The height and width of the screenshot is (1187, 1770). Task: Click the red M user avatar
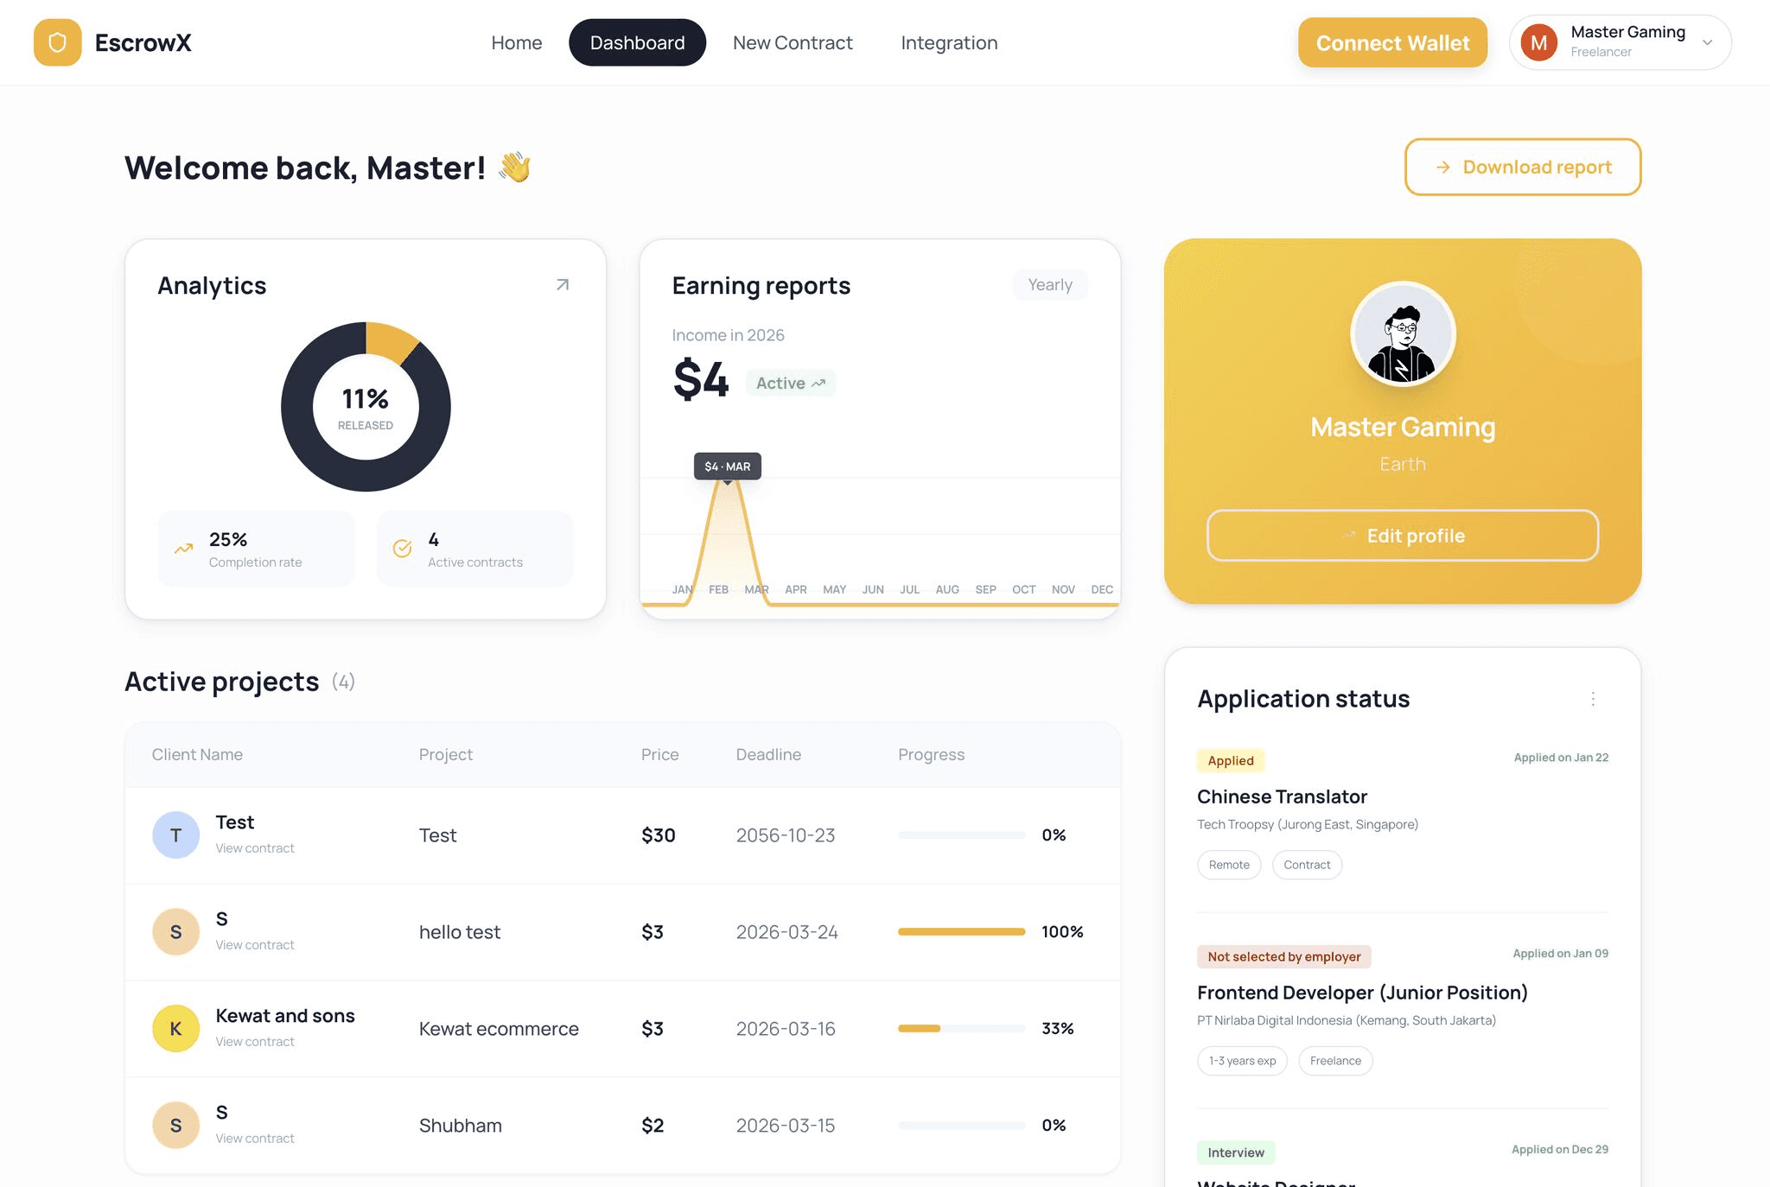[1539, 42]
